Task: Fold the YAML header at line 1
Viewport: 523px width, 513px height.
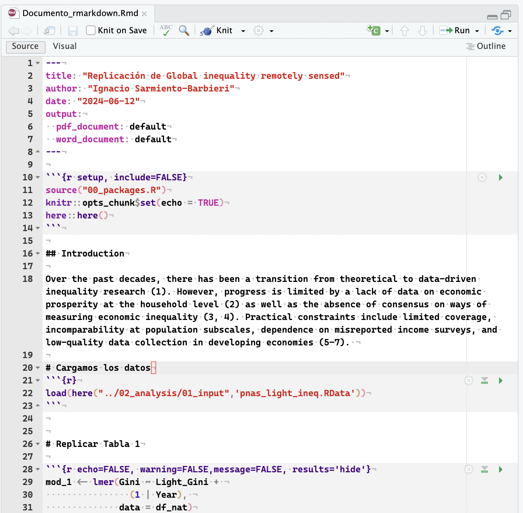Action: click(38, 63)
